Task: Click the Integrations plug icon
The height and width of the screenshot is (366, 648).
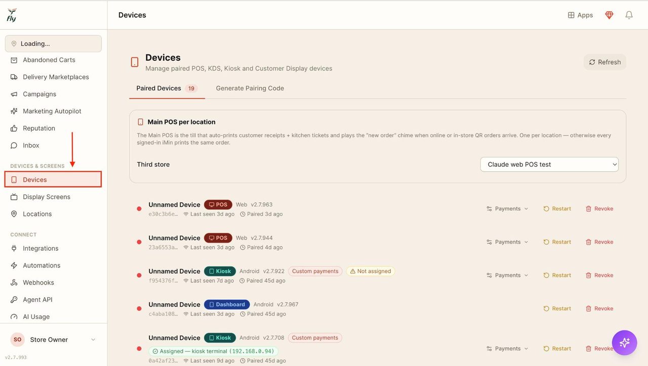Action: point(14,249)
